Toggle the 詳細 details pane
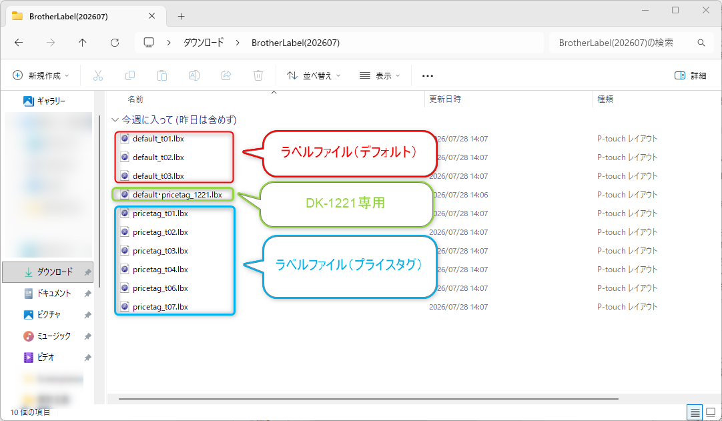Image resolution: width=722 pixels, height=421 pixels. (690, 75)
